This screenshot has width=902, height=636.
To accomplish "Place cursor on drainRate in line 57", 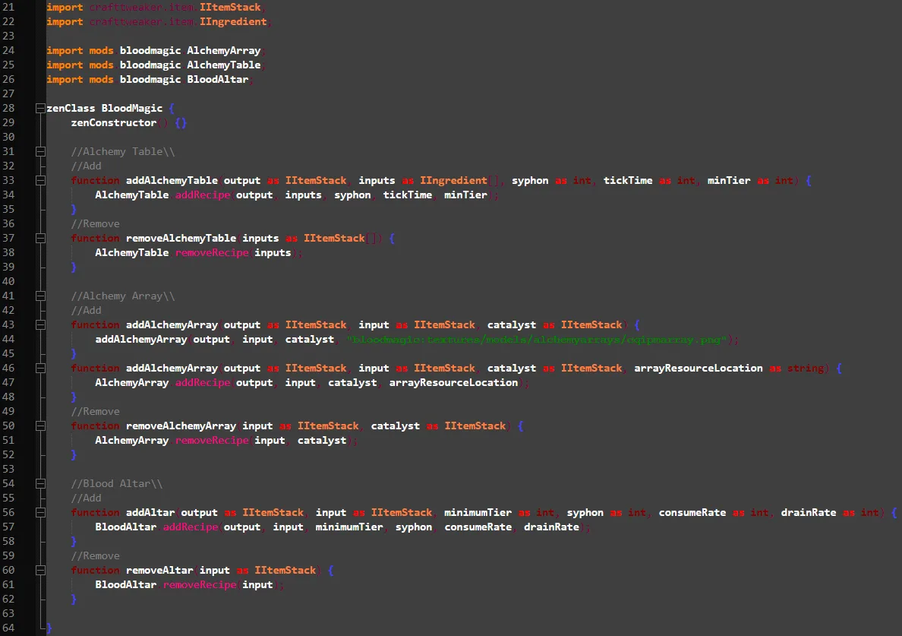I will click(x=551, y=527).
